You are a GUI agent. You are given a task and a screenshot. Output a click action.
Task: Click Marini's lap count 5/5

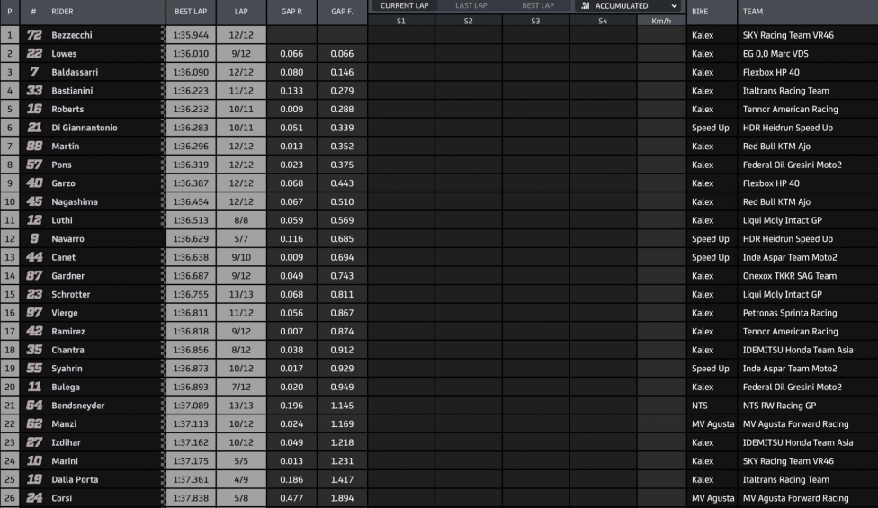pyautogui.click(x=241, y=460)
